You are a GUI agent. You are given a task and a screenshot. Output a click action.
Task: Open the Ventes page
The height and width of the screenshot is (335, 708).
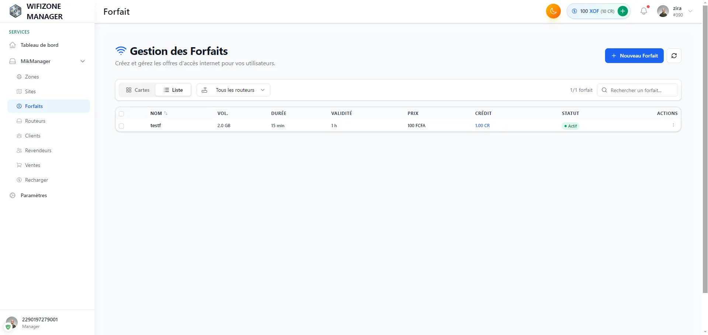[x=32, y=165]
